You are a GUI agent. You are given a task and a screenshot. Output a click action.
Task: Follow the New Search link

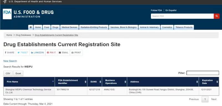tap(10, 61)
